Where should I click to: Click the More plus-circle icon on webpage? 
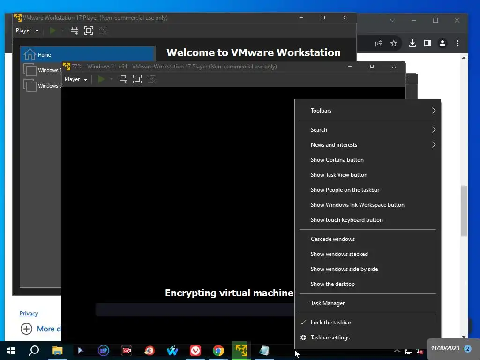26,329
